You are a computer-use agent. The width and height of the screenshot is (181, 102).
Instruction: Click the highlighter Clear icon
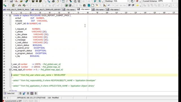pyautogui.click(x=97, y=5)
